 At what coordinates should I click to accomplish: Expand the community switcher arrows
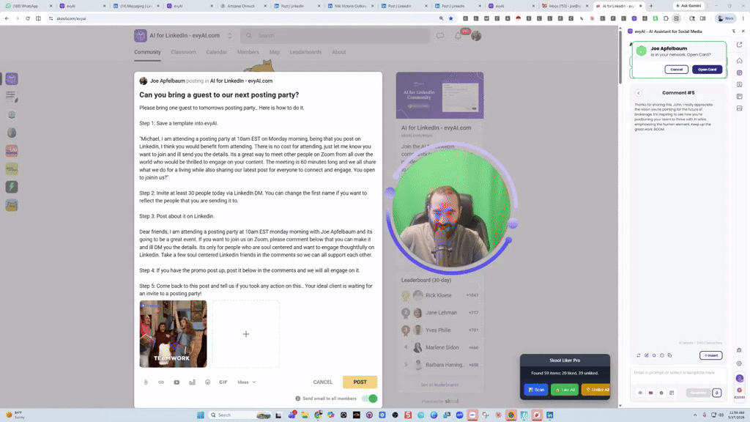point(229,36)
